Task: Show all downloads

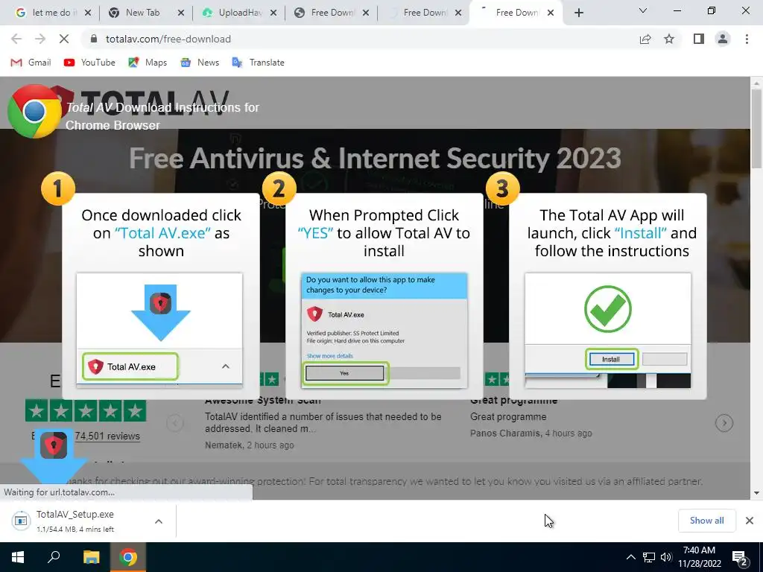Action: [x=706, y=521]
